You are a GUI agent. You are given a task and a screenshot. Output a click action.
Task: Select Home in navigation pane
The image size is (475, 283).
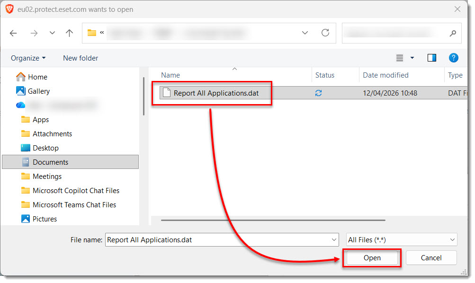coord(37,77)
